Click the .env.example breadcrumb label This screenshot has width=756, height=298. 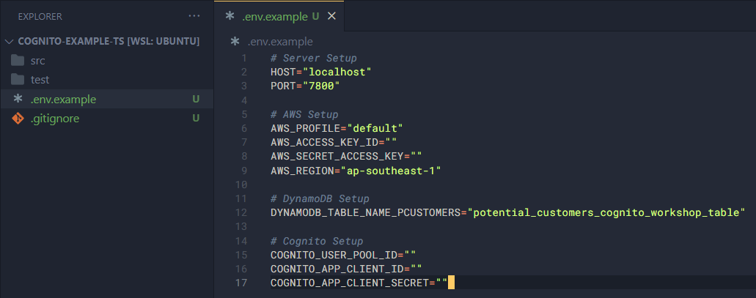(x=280, y=42)
